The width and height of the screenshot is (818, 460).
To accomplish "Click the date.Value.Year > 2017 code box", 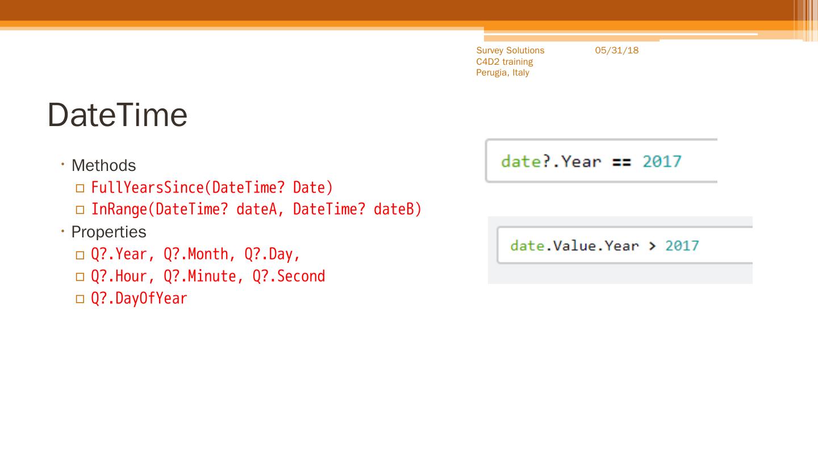I will (x=624, y=245).
